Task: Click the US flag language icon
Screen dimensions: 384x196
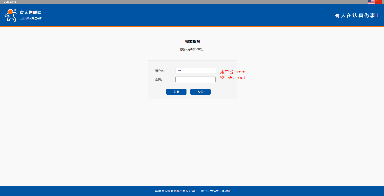Action: [371, 2]
